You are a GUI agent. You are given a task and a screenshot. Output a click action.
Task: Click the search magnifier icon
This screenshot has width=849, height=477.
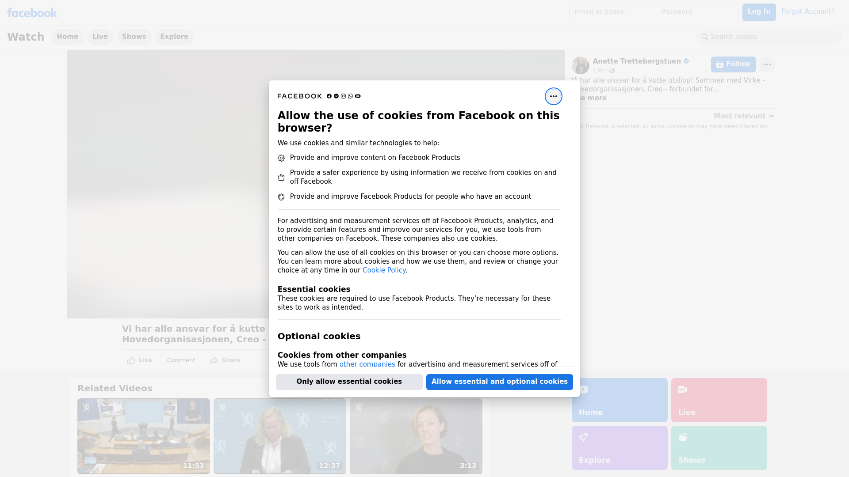[x=705, y=37]
